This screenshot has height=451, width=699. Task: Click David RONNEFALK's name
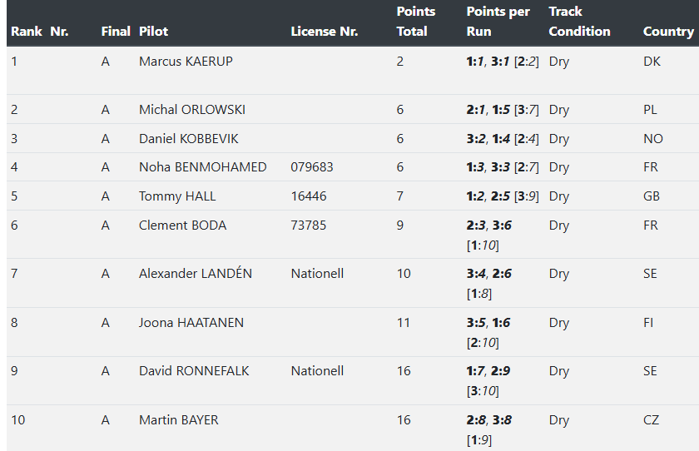(193, 371)
